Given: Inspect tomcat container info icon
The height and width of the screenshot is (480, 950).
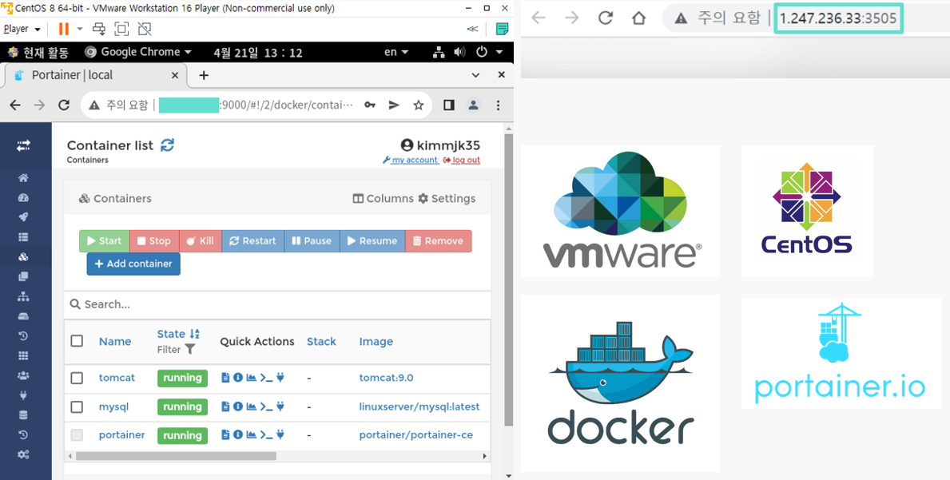Looking at the screenshot, I should (x=238, y=378).
